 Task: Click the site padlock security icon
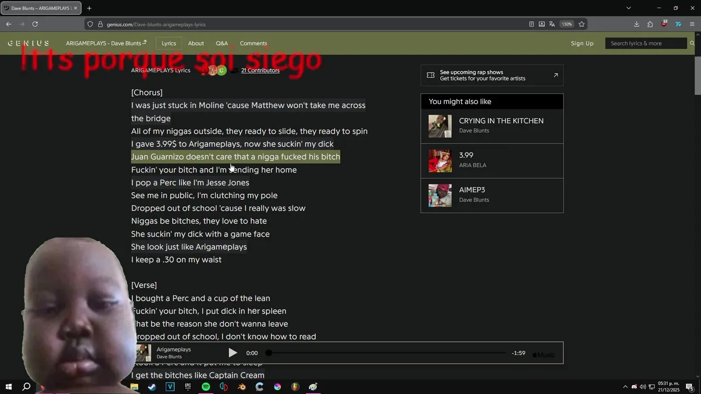click(100, 24)
